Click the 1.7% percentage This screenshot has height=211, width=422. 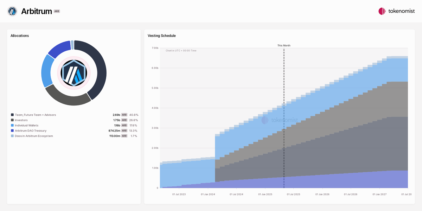point(134,136)
